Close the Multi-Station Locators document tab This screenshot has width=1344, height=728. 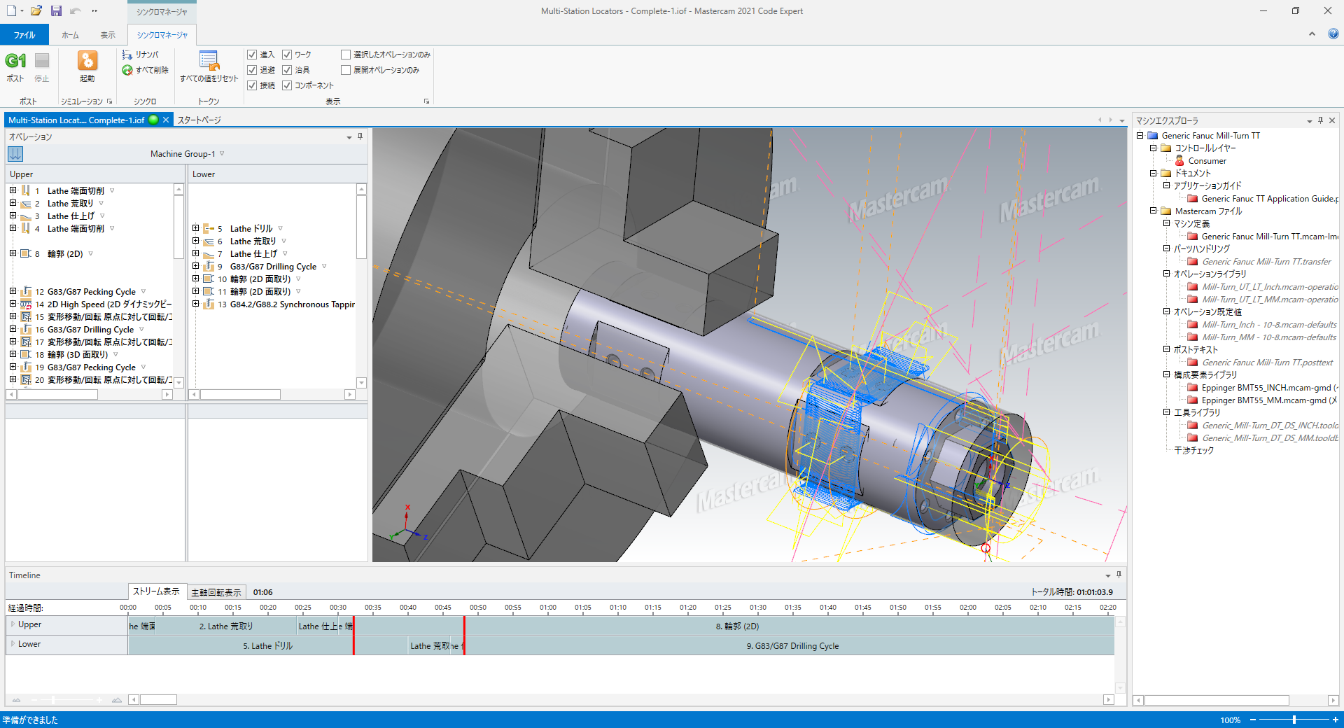166,120
